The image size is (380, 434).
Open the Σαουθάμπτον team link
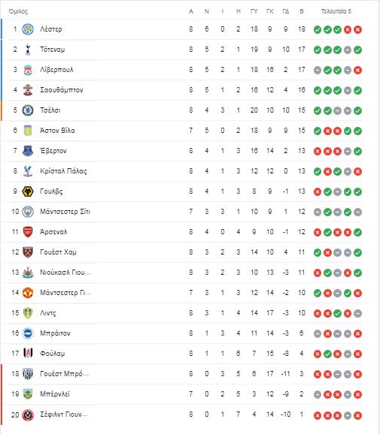point(62,90)
